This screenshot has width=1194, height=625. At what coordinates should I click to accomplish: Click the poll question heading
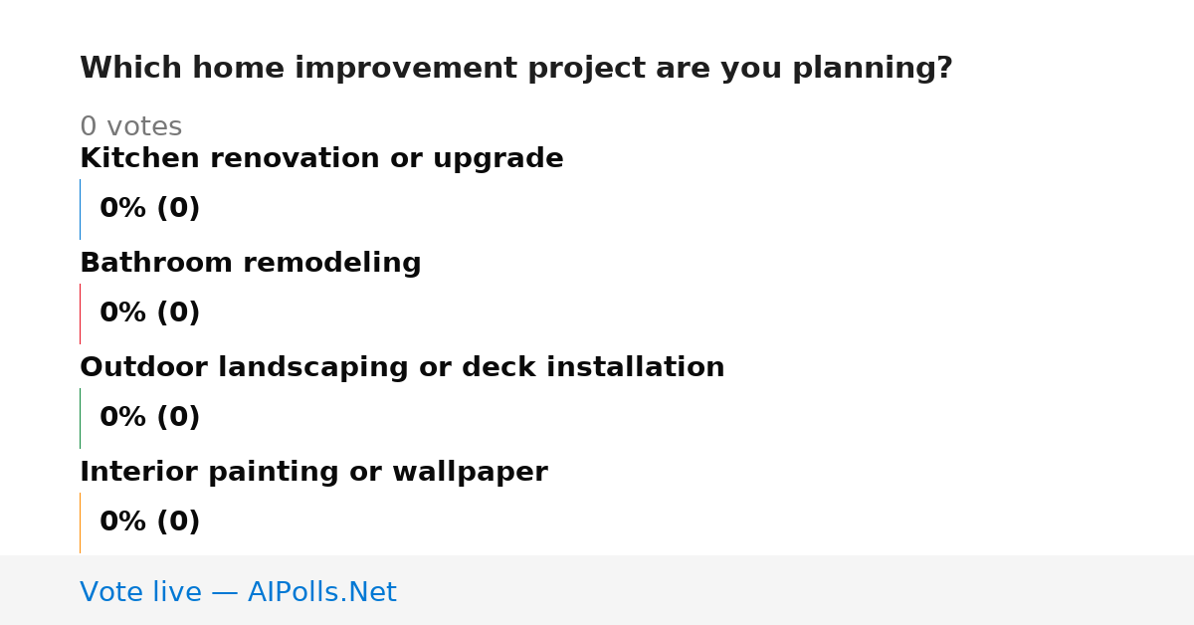(516, 69)
